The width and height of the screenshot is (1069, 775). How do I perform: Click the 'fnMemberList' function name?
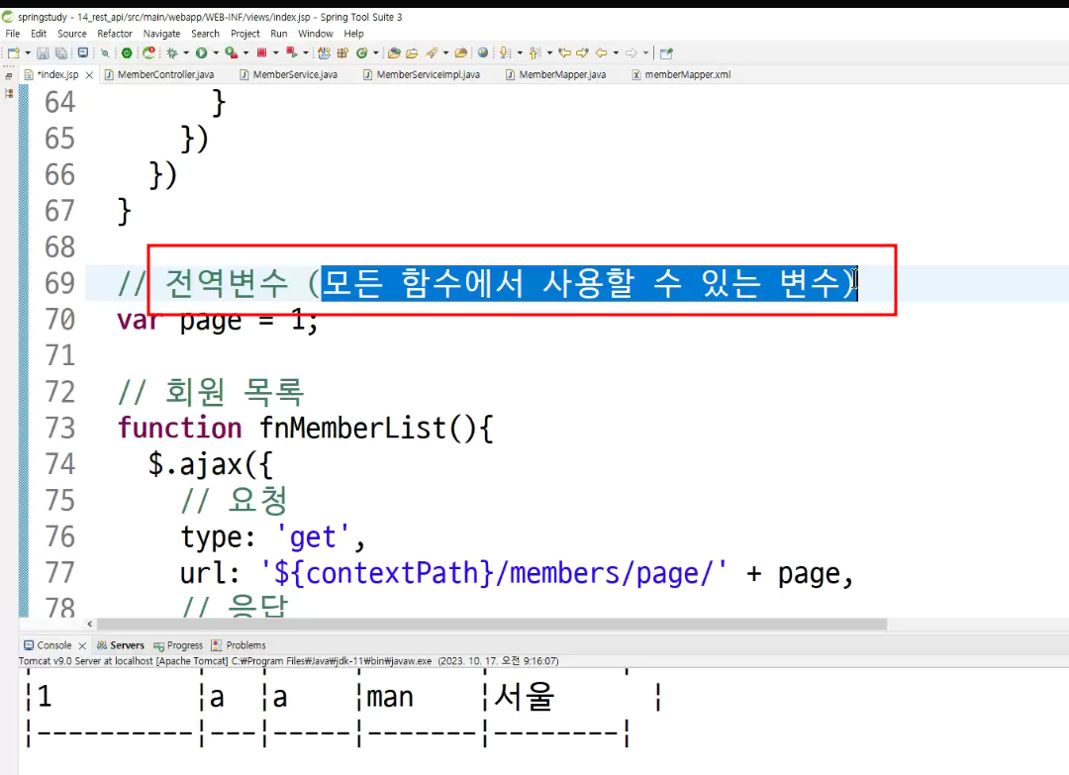point(353,428)
